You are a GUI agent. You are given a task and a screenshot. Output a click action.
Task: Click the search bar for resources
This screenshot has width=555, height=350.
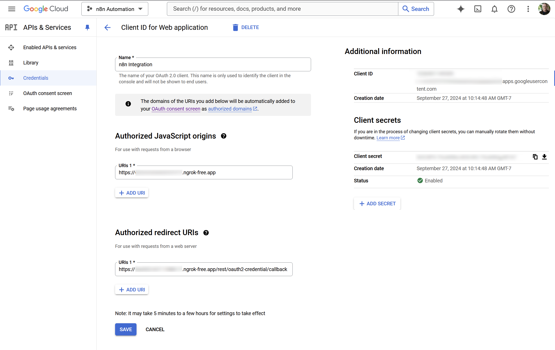(x=282, y=9)
